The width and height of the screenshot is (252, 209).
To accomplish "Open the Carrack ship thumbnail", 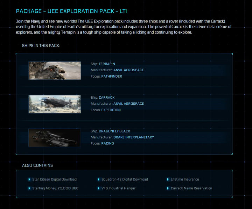I will [55, 104].
